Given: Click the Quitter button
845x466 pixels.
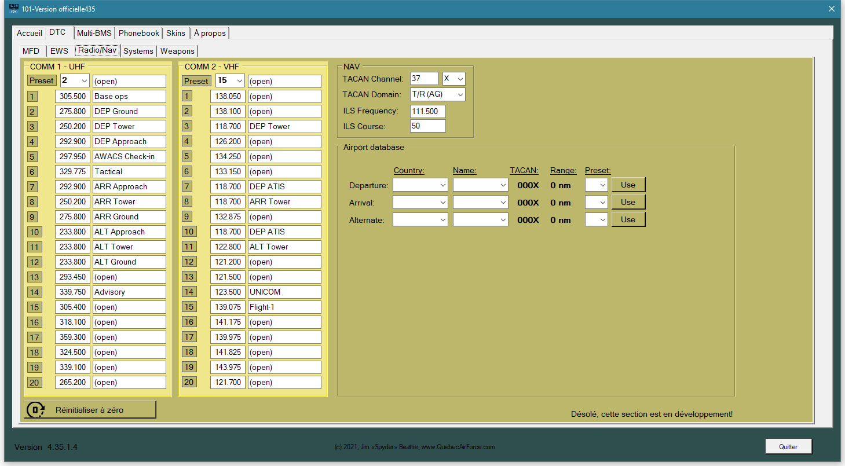Looking at the screenshot, I should [788, 446].
